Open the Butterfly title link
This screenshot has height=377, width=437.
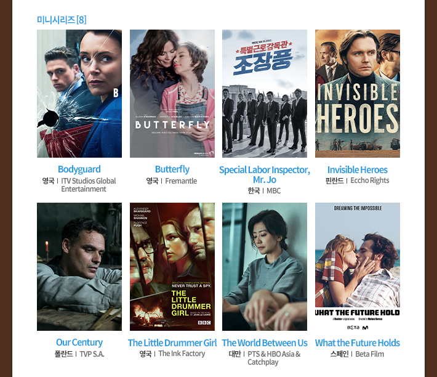[x=172, y=169]
